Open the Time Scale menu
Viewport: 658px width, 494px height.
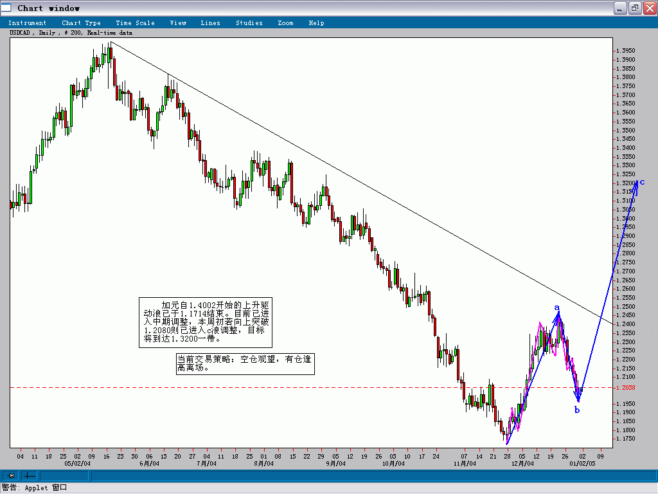click(135, 23)
